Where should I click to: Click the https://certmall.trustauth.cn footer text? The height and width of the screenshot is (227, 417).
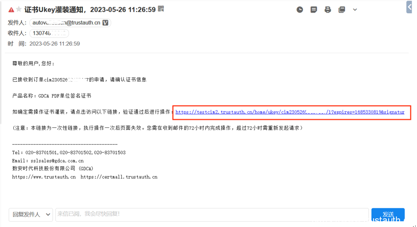pyautogui.click(x=119, y=177)
